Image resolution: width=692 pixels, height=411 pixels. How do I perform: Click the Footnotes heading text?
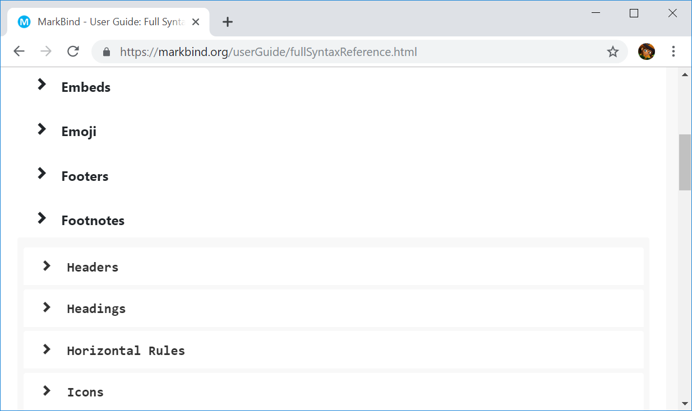[93, 221]
